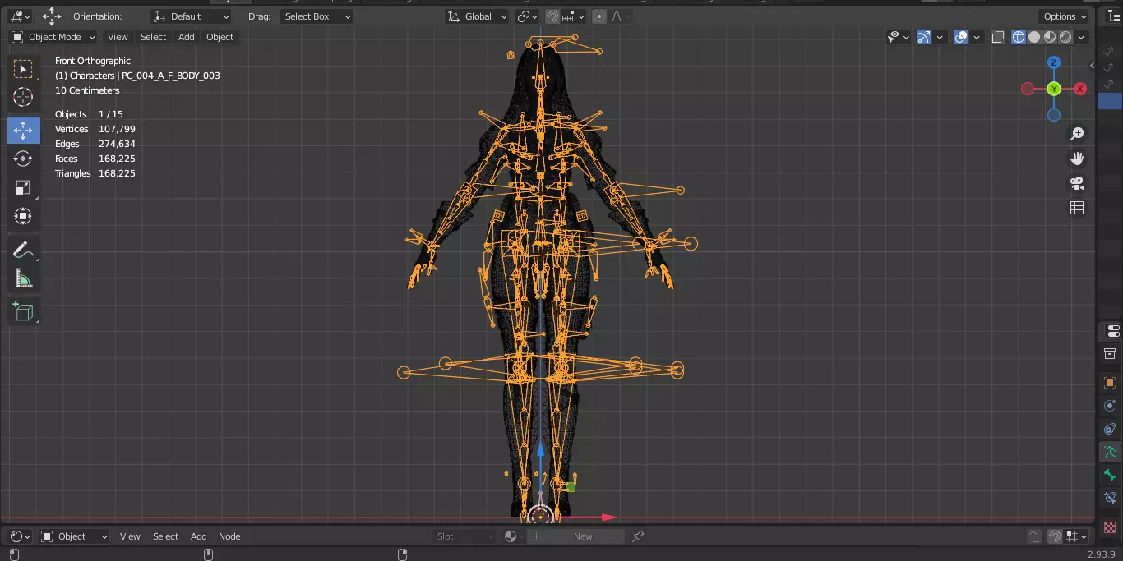Screen dimensions: 1123x561
Task: Click the red X axis gizmo ball
Action: [x=1080, y=89]
